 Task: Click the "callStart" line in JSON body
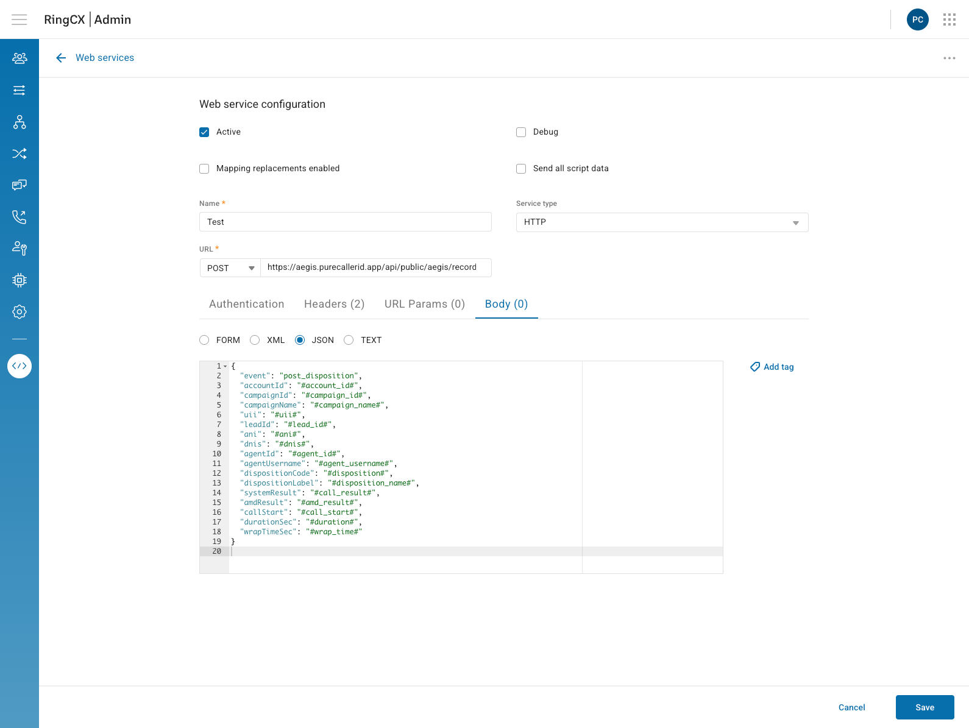[x=301, y=512]
